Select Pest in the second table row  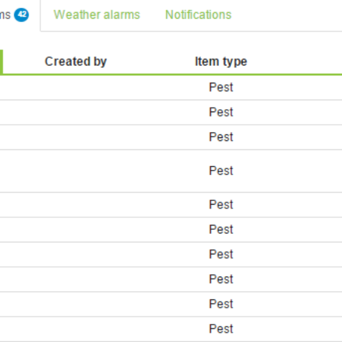coord(221,112)
